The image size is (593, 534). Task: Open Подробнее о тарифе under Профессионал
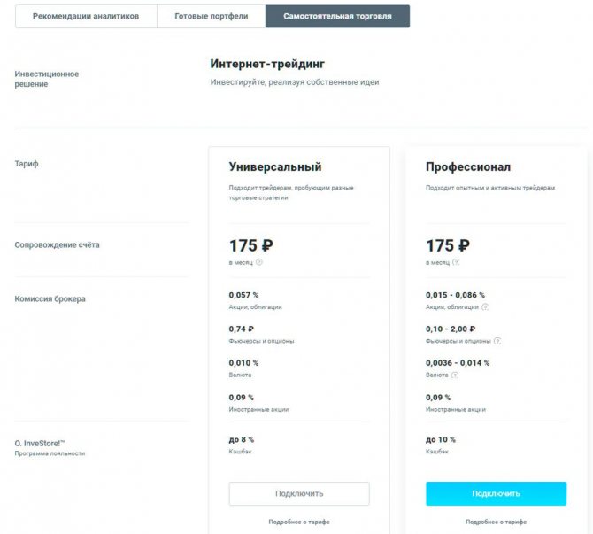496,522
